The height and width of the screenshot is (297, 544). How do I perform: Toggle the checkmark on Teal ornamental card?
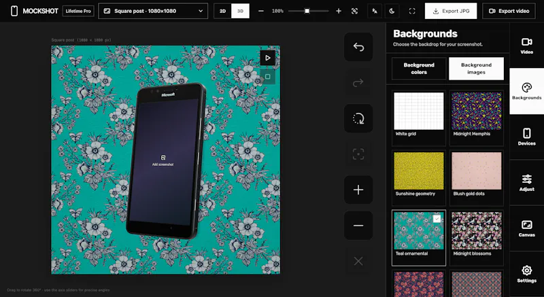(437, 219)
